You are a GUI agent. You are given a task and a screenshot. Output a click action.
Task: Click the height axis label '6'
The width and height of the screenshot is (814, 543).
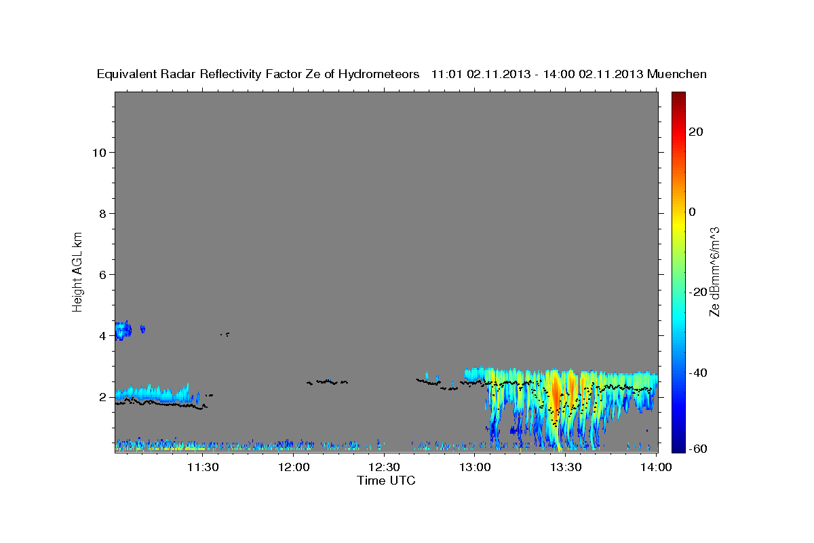pyautogui.click(x=102, y=274)
